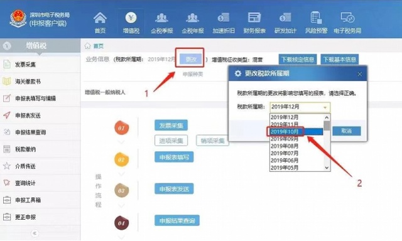
Task: Open 财务报表 from the top navigation
Action: 254,23
